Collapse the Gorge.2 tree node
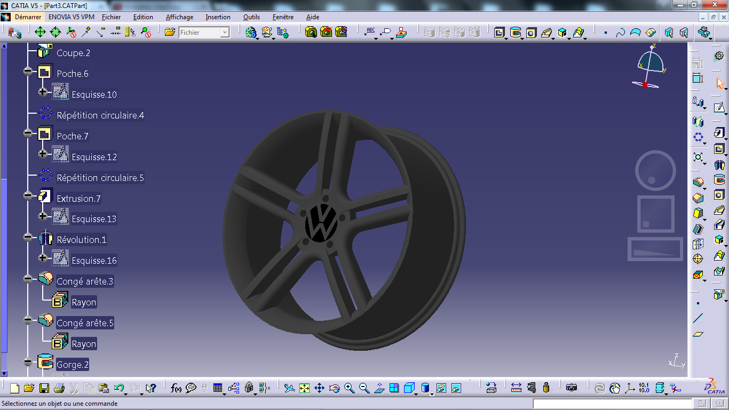The image size is (729, 410). [x=28, y=362]
